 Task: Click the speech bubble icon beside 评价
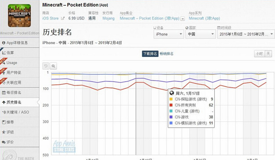tap(4, 142)
